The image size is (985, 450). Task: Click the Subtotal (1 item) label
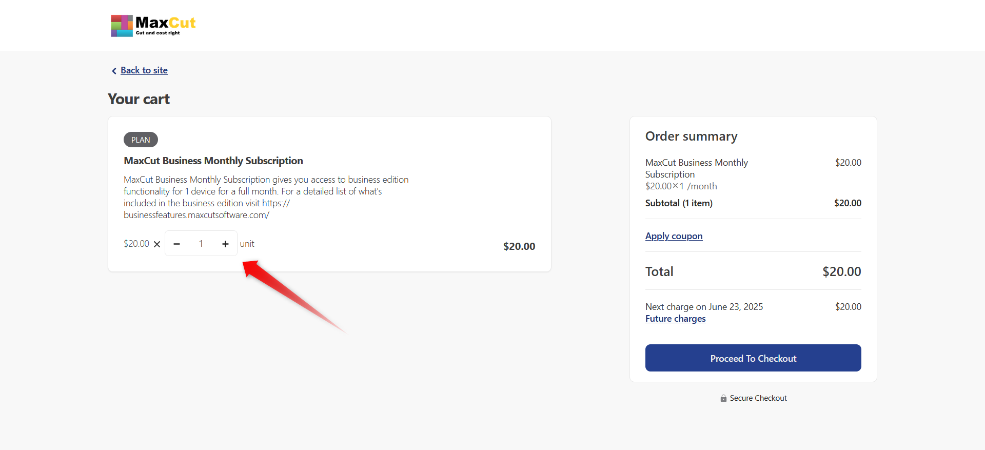coord(679,203)
